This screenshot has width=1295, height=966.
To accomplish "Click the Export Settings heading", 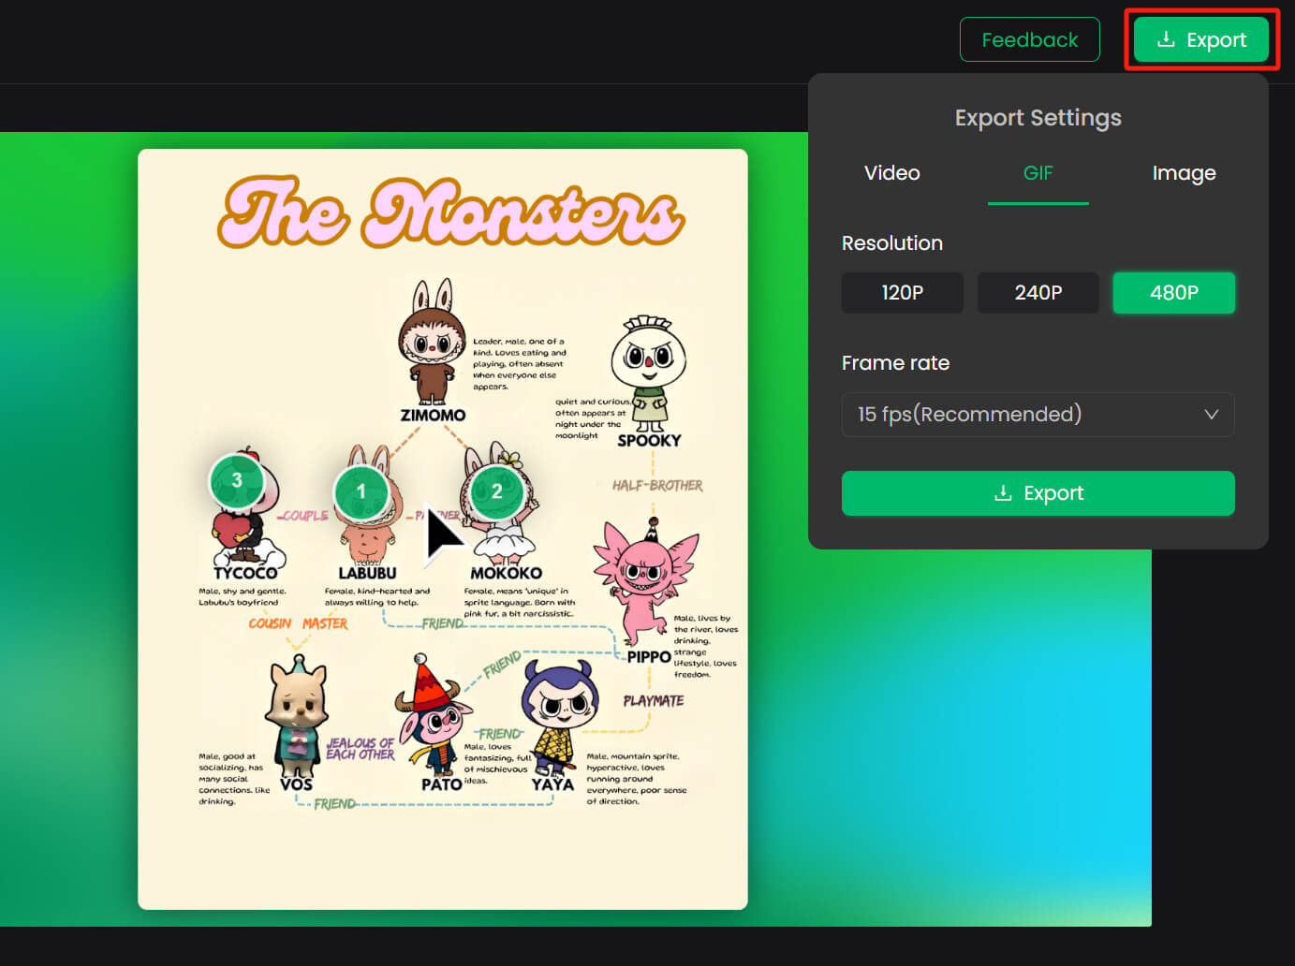I will 1037,118.
